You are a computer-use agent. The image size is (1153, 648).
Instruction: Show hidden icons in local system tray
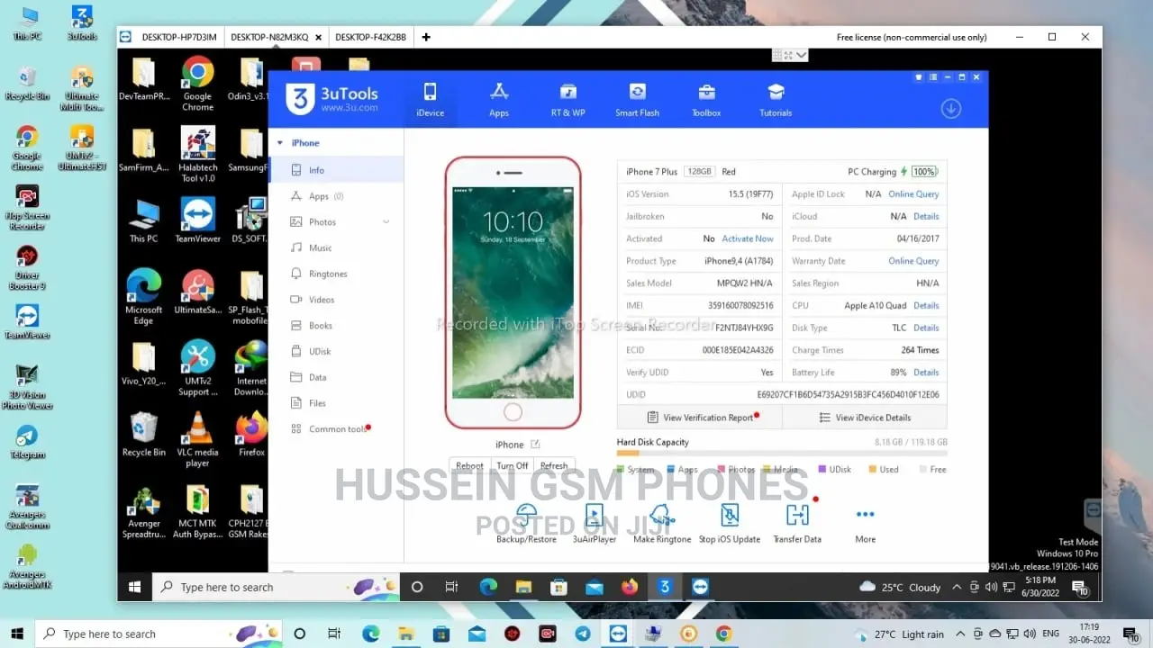click(961, 634)
